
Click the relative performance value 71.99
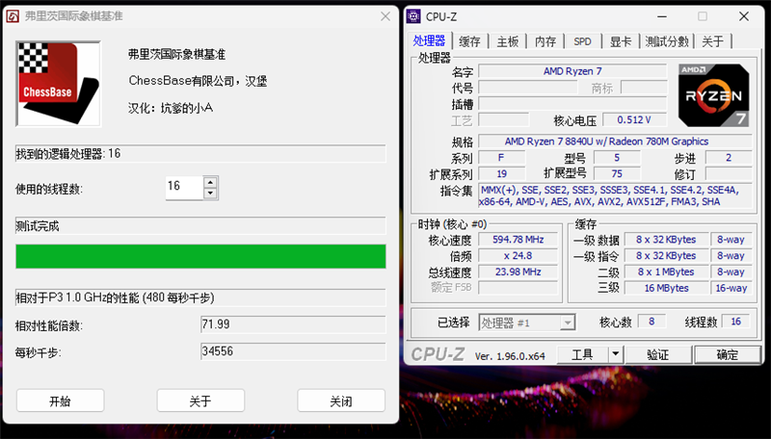[293, 324]
